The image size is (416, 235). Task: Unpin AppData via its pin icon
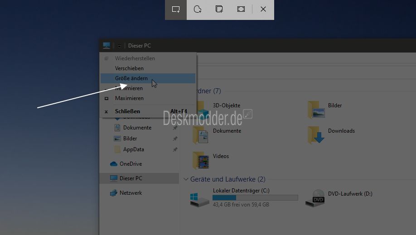[x=175, y=149]
